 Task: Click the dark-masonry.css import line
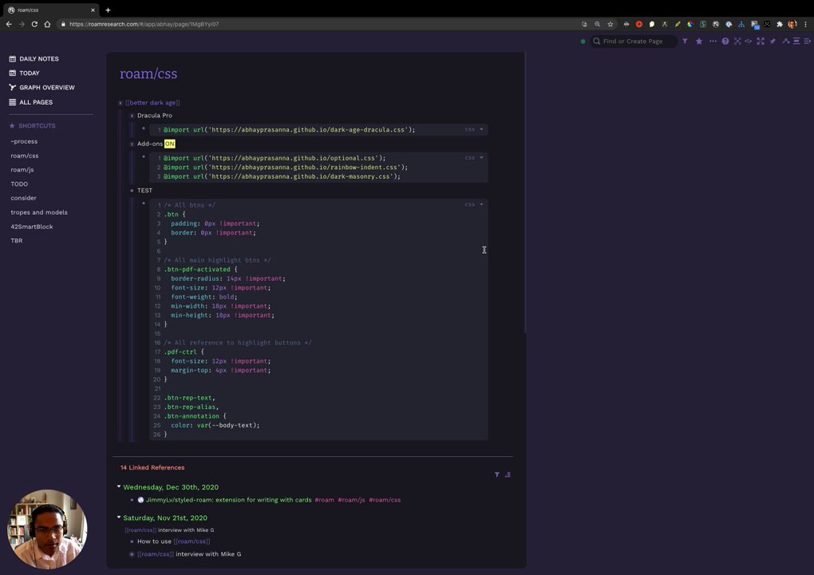[x=282, y=176]
